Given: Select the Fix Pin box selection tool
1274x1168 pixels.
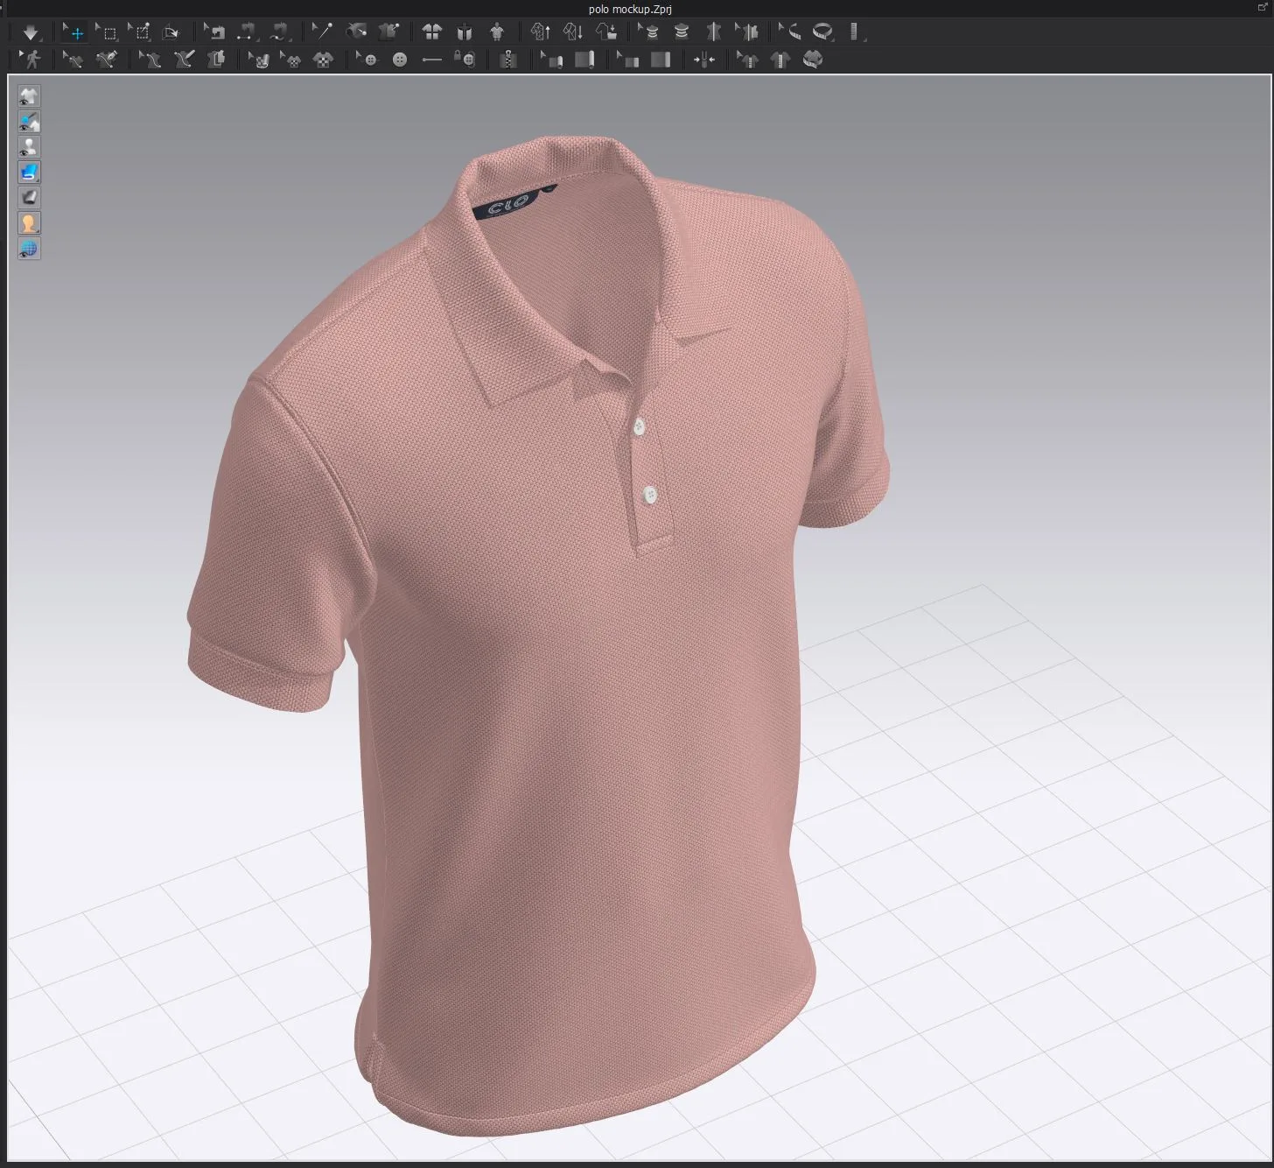Looking at the screenshot, I should (x=140, y=32).
